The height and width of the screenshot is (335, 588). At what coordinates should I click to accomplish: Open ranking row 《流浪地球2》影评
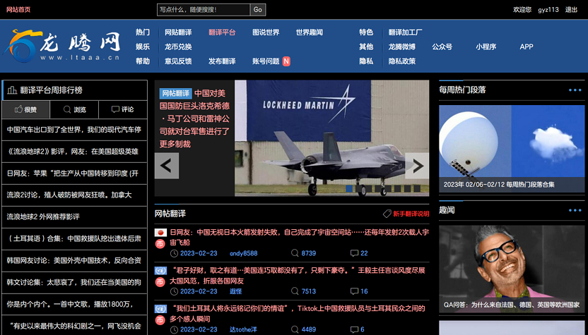click(74, 152)
